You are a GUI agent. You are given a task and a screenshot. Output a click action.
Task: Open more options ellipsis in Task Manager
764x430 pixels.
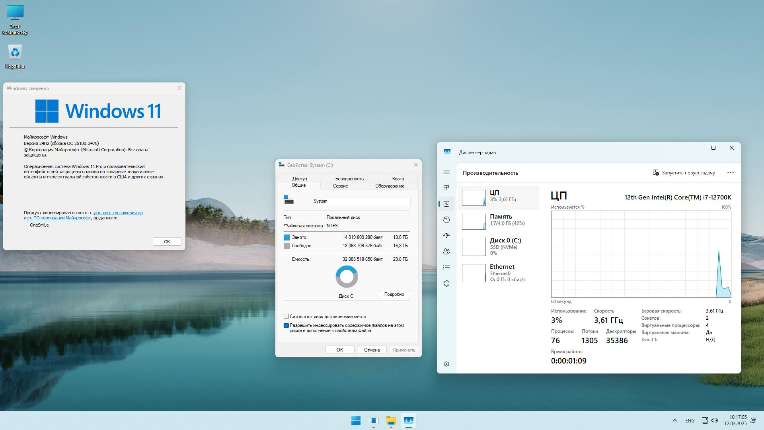coord(730,173)
